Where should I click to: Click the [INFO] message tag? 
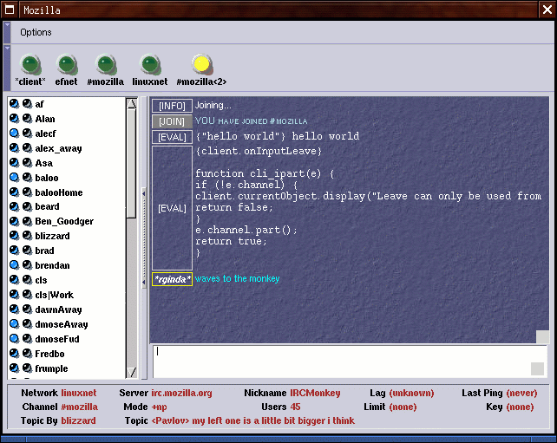172,106
